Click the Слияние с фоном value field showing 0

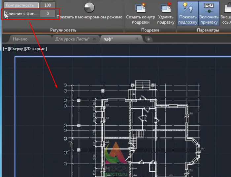click(48, 13)
